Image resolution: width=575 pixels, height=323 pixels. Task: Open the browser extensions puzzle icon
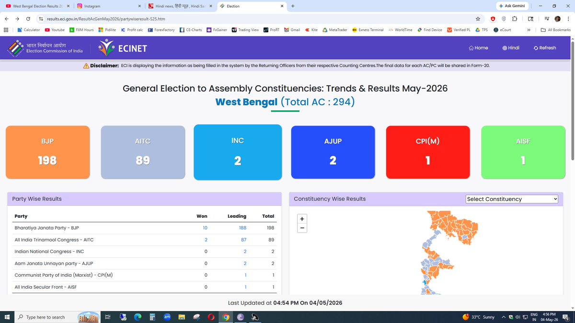514,19
